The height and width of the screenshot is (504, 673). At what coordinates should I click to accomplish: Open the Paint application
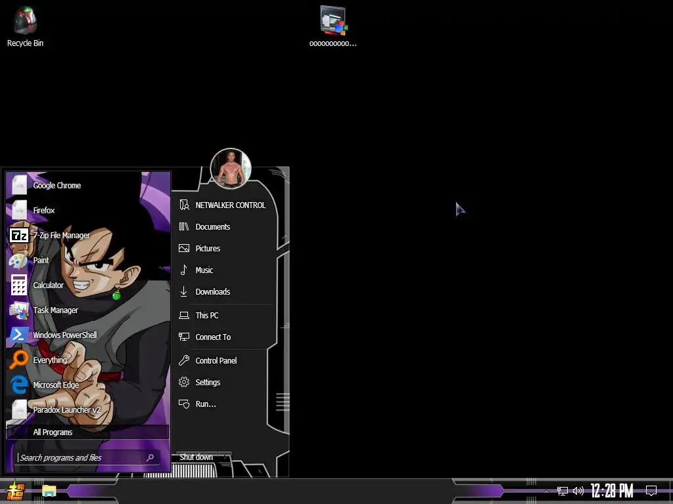click(88, 260)
